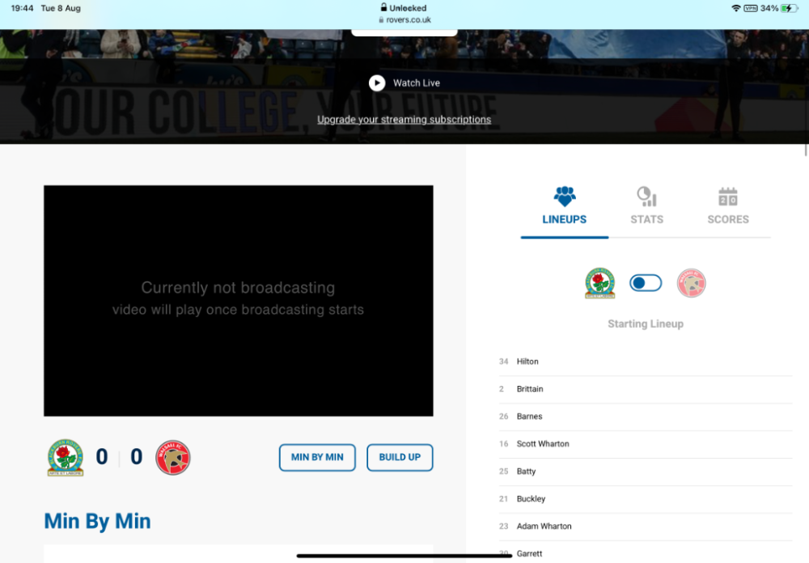Click Blackburn Rovers crest beside the score
The image size is (809, 563).
66,458
